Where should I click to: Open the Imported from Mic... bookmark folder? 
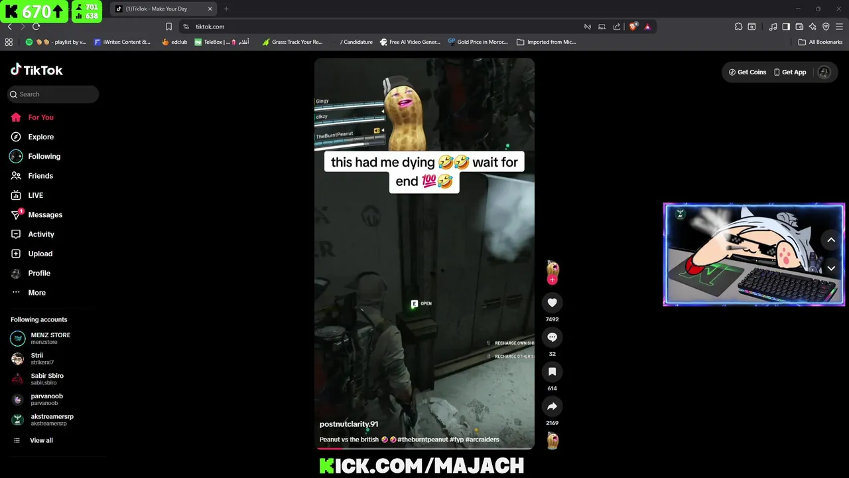click(x=547, y=42)
